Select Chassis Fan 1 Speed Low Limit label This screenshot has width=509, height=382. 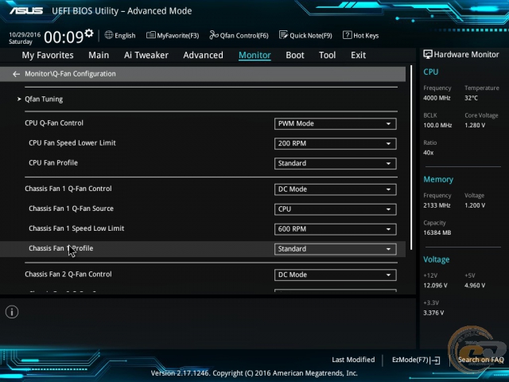(x=76, y=228)
